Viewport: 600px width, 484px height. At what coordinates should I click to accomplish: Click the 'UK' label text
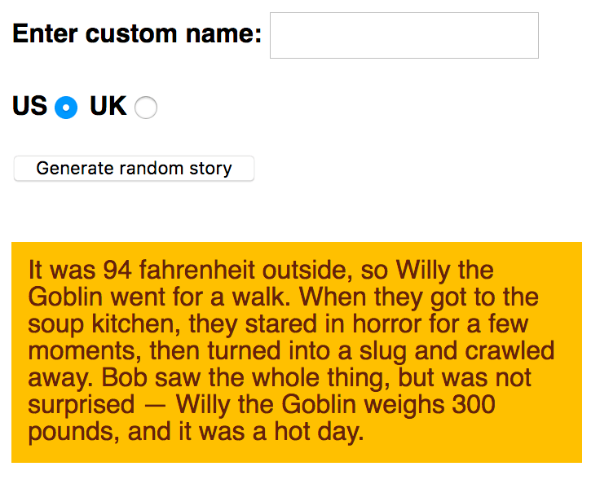108,106
